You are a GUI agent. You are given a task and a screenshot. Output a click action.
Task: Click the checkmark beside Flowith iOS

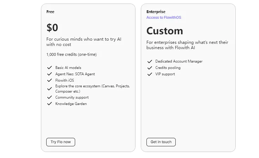(x=49, y=80)
